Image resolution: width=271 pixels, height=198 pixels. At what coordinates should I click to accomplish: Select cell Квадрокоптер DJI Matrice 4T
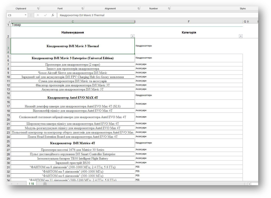(x=73, y=143)
